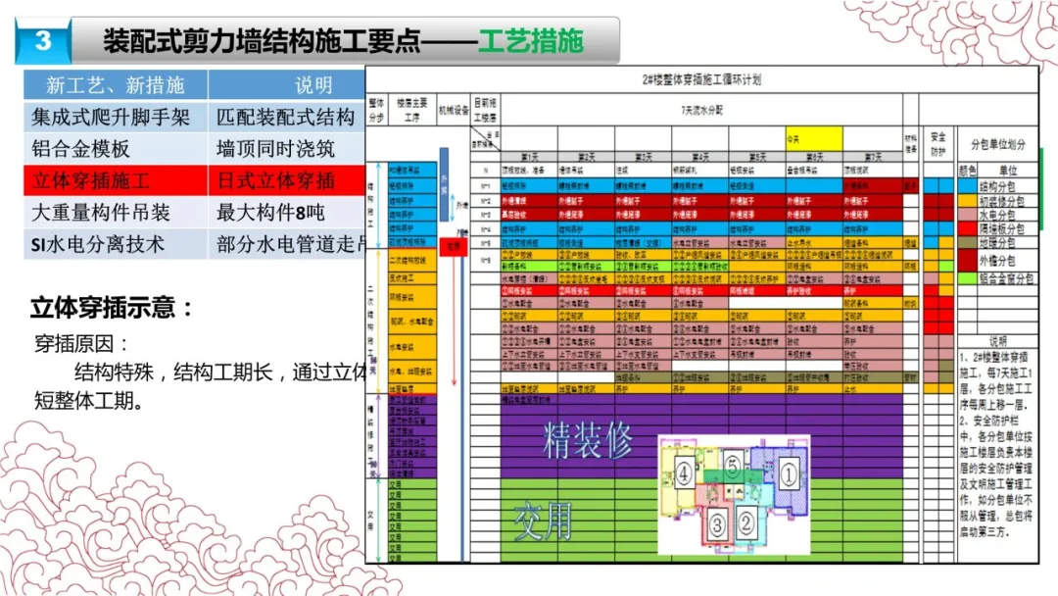This screenshot has width=1058, height=596.
Task: Click the building floor plan thumbnail
Action: [733, 495]
